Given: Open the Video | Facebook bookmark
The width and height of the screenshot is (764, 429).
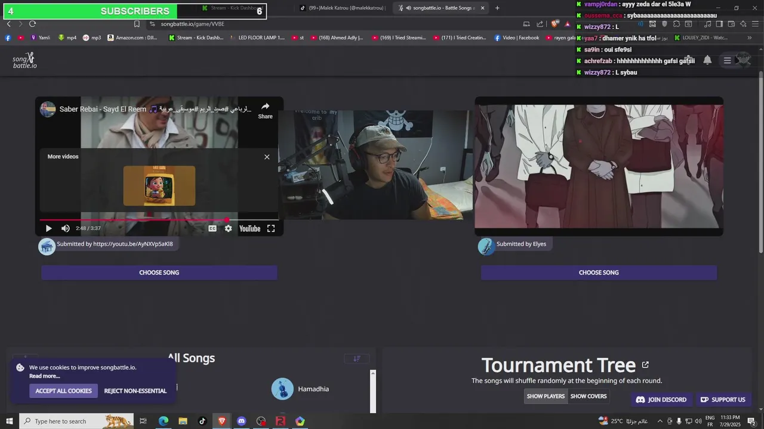Looking at the screenshot, I should 517,38.
